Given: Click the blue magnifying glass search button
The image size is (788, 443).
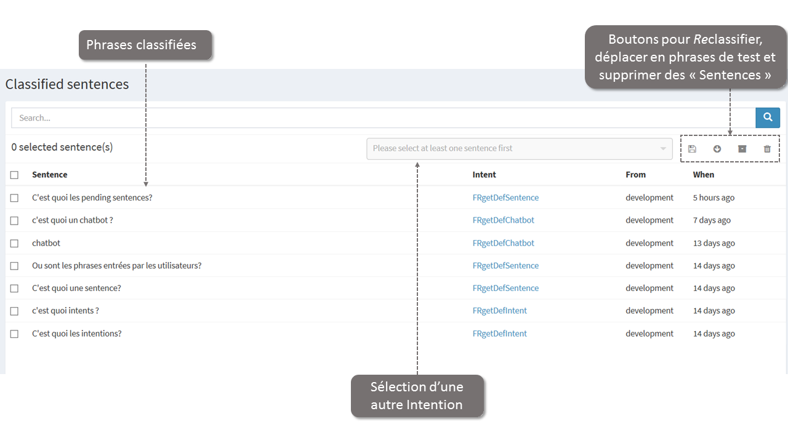Looking at the screenshot, I should pyautogui.click(x=768, y=118).
